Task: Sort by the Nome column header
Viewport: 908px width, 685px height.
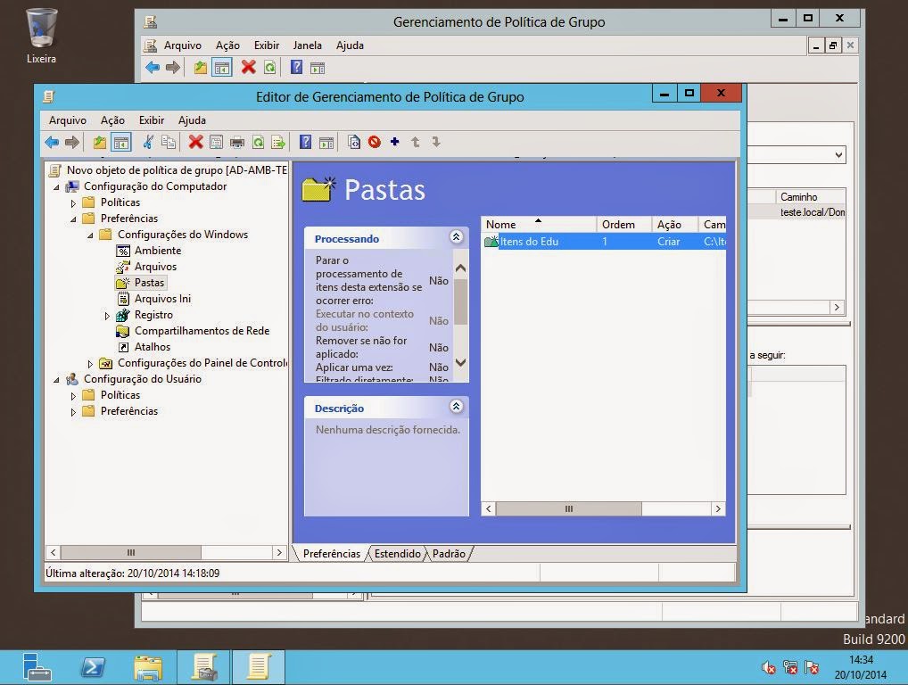Action: tap(500, 224)
